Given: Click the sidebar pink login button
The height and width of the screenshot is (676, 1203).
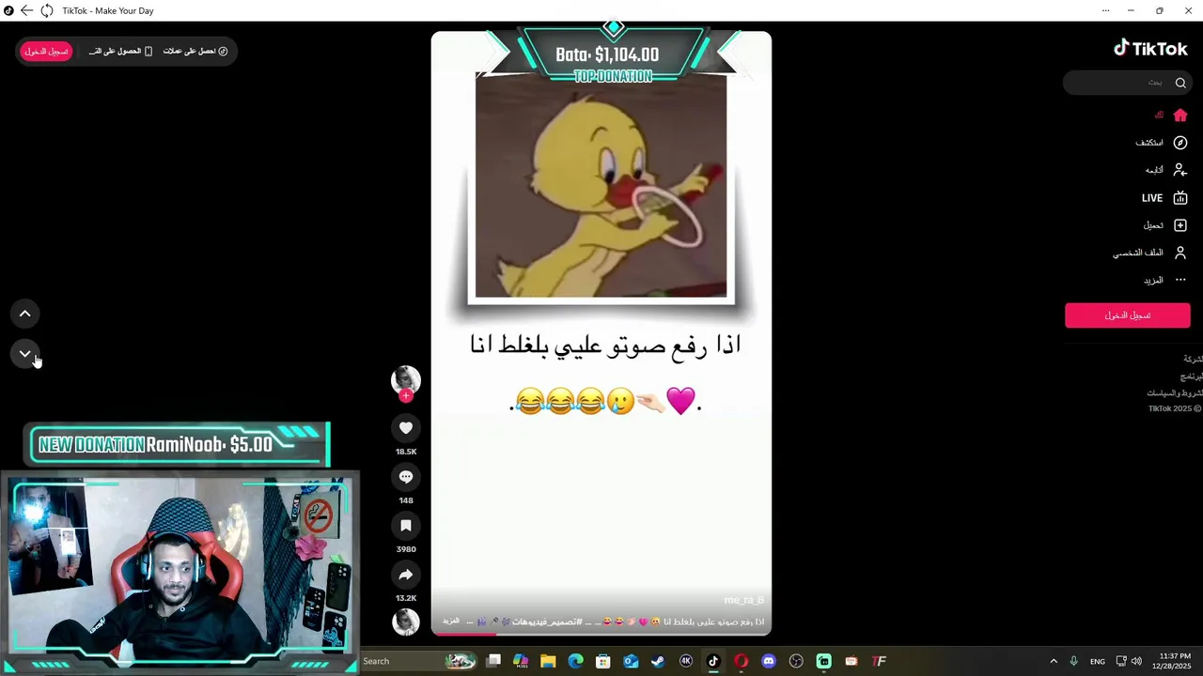Looking at the screenshot, I should click(x=1127, y=315).
